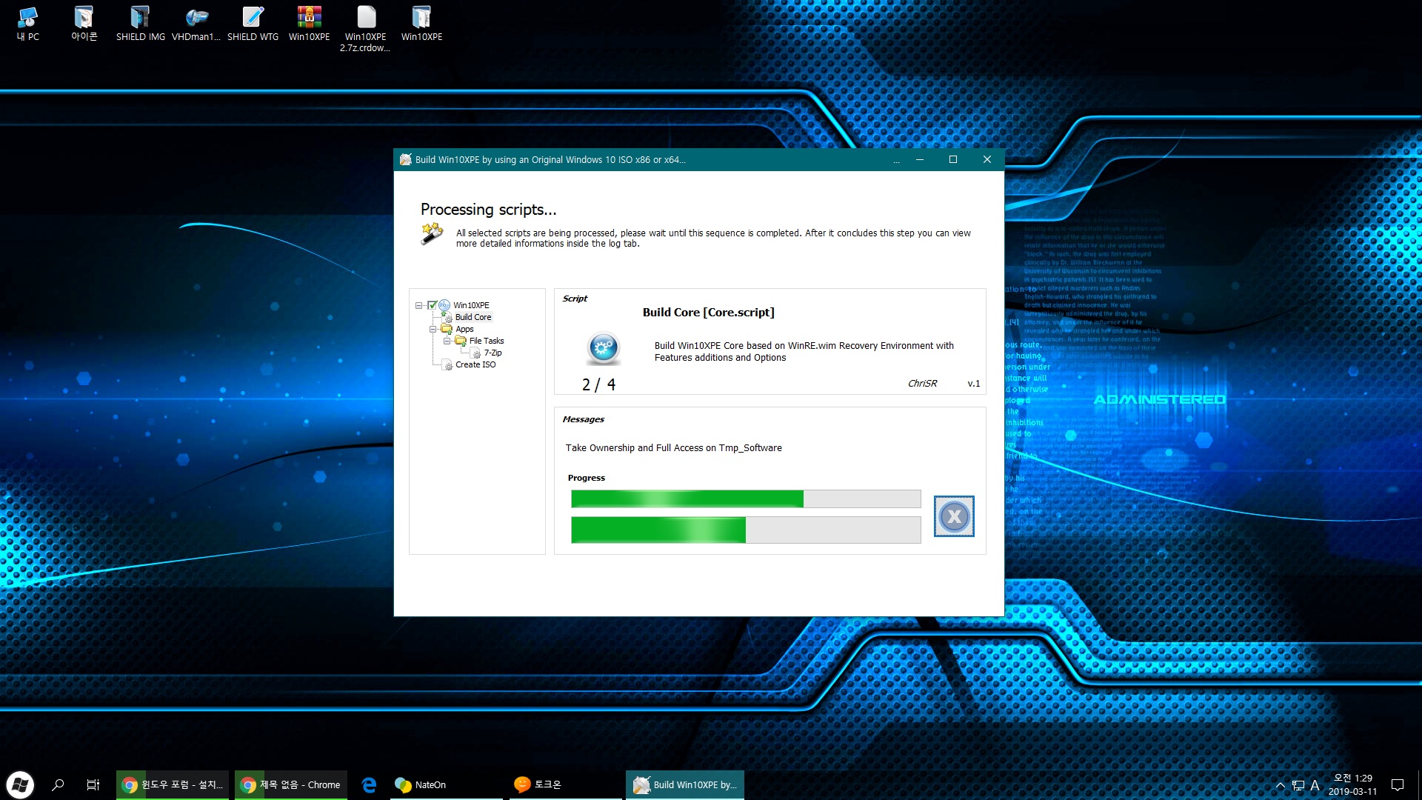Select the Create ISO tree item
Image resolution: width=1422 pixels, height=800 pixels.
[474, 364]
